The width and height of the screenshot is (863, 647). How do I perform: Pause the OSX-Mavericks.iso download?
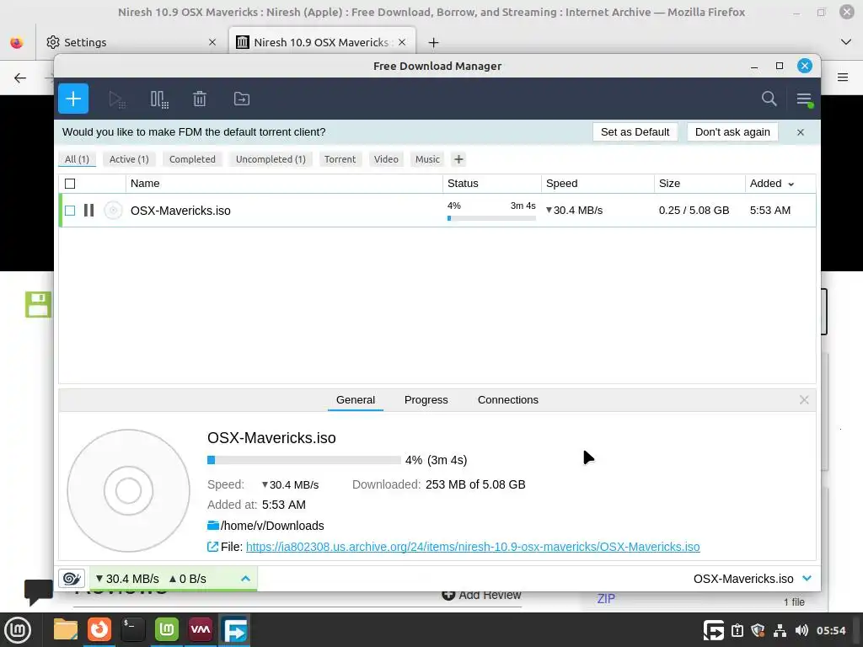tap(88, 210)
